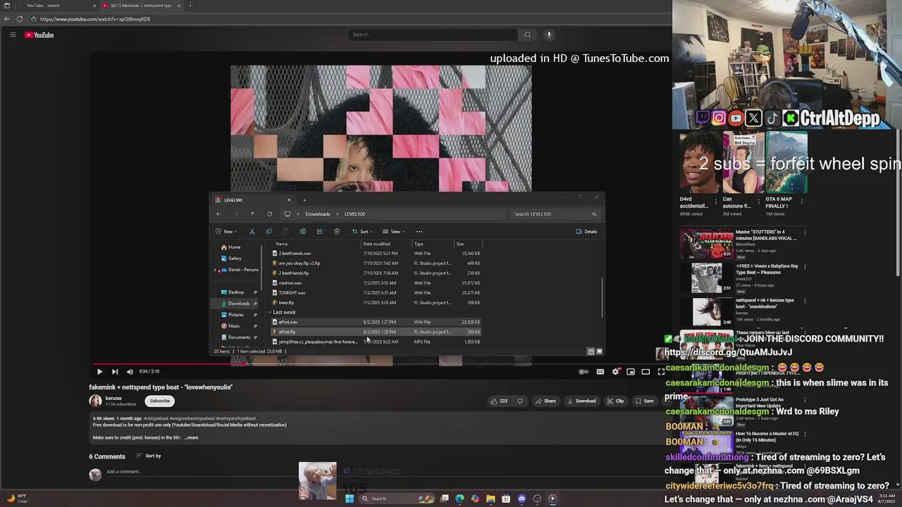This screenshot has width=902, height=507.
Task: Open OBS Studio from the taskbar
Action: point(537,499)
